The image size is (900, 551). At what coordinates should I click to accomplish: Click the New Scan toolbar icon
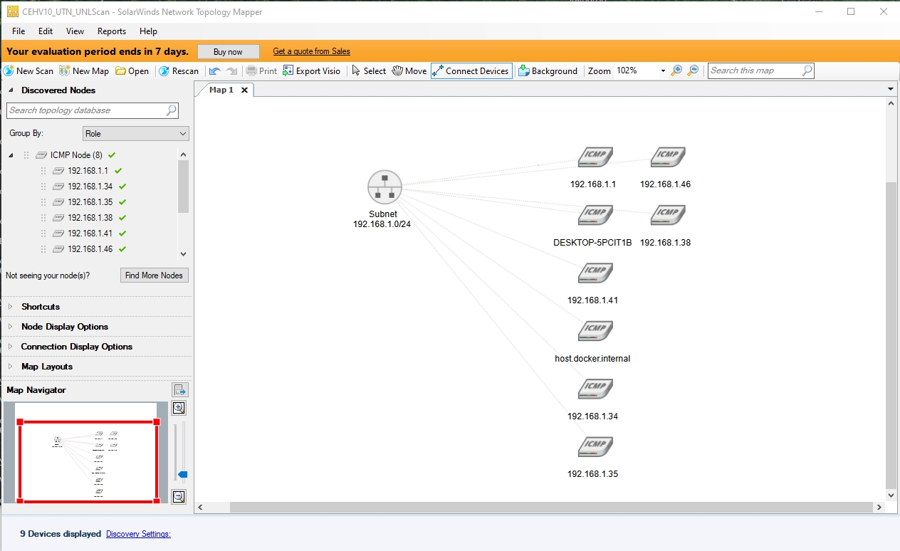pos(9,71)
